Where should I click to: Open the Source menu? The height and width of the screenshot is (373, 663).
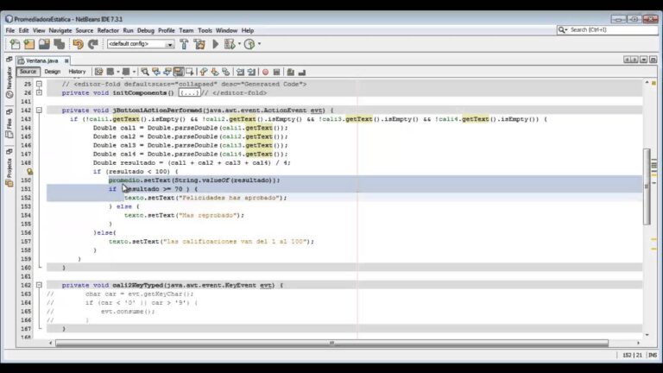[x=84, y=30]
